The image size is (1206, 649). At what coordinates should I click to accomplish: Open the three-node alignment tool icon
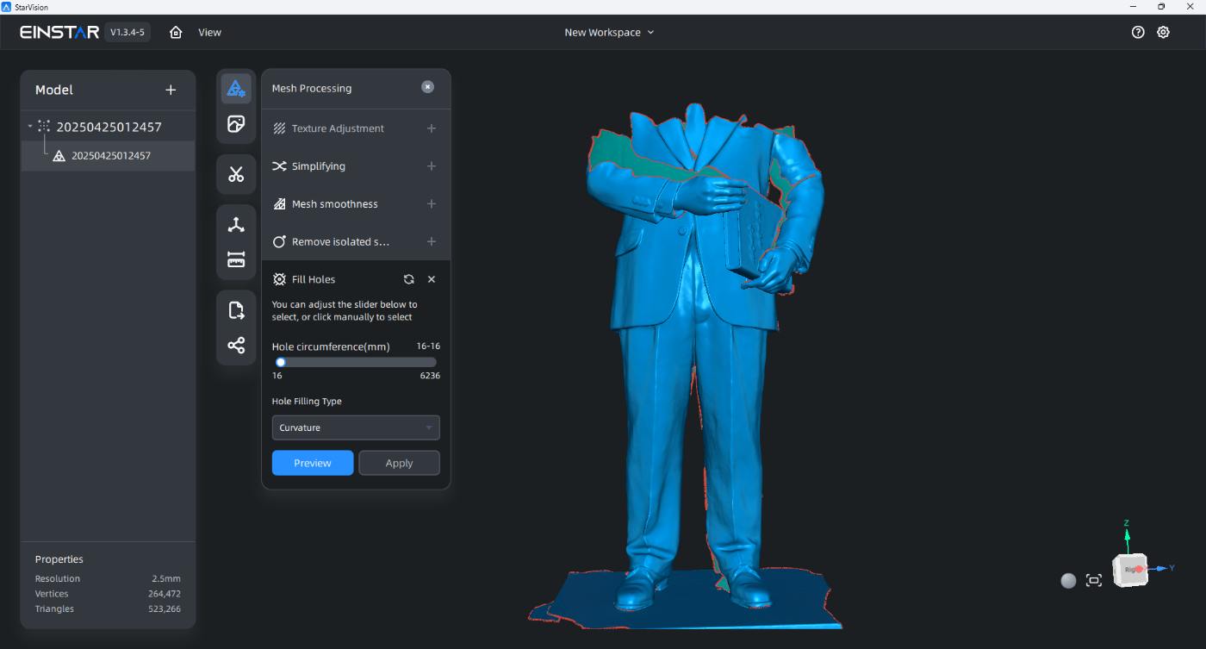[236, 224]
